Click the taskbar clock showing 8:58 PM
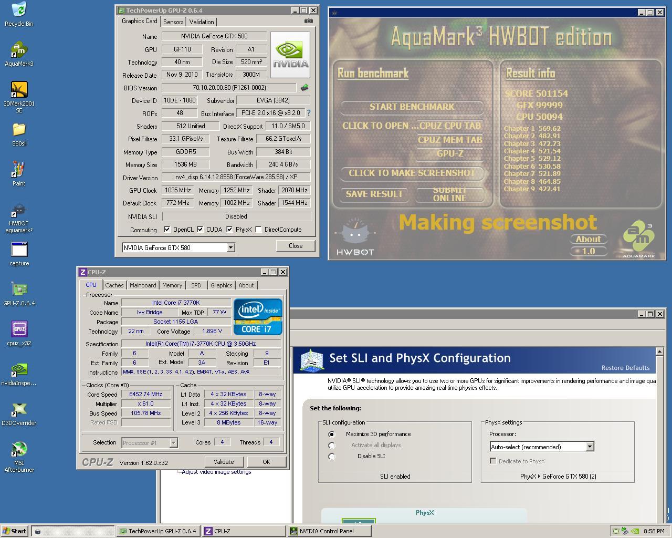This screenshot has width=672, height=538. (x=654, y=531)
